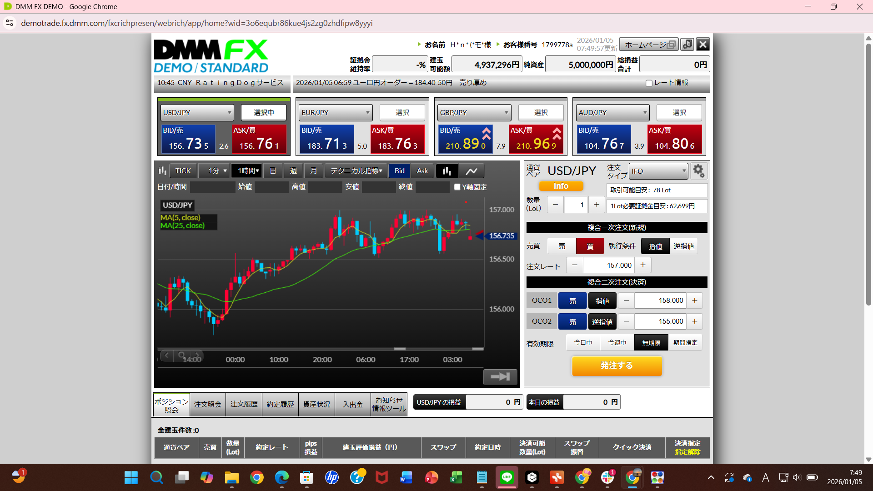873x491 pixels.
Task: Select 買 (buy) for new order
Action: [x=590, y=246]
